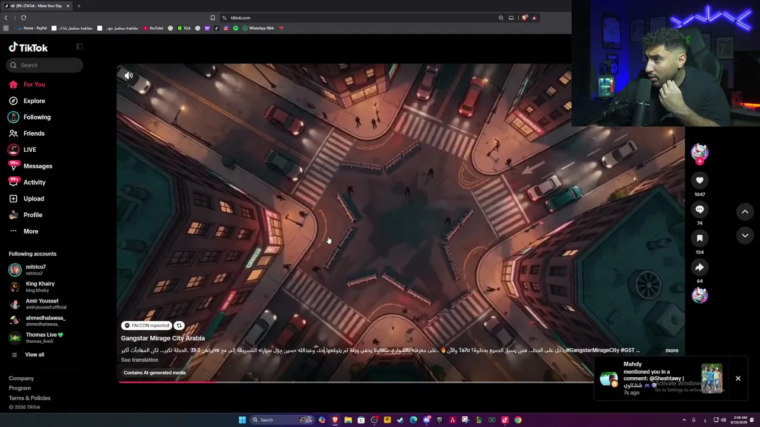This screenshot has height=427, width=760.
Task: Expand View all following accounts
Action: [x=34, y=355]
